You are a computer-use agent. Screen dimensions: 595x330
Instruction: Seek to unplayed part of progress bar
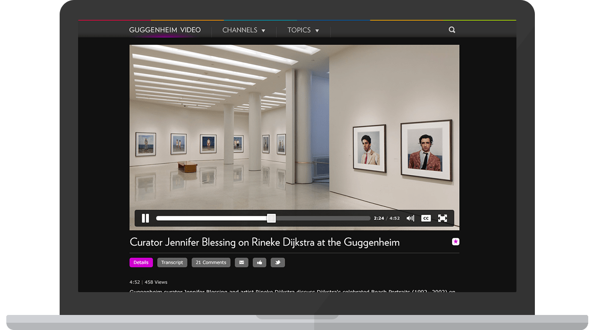(x=323, y=218)
